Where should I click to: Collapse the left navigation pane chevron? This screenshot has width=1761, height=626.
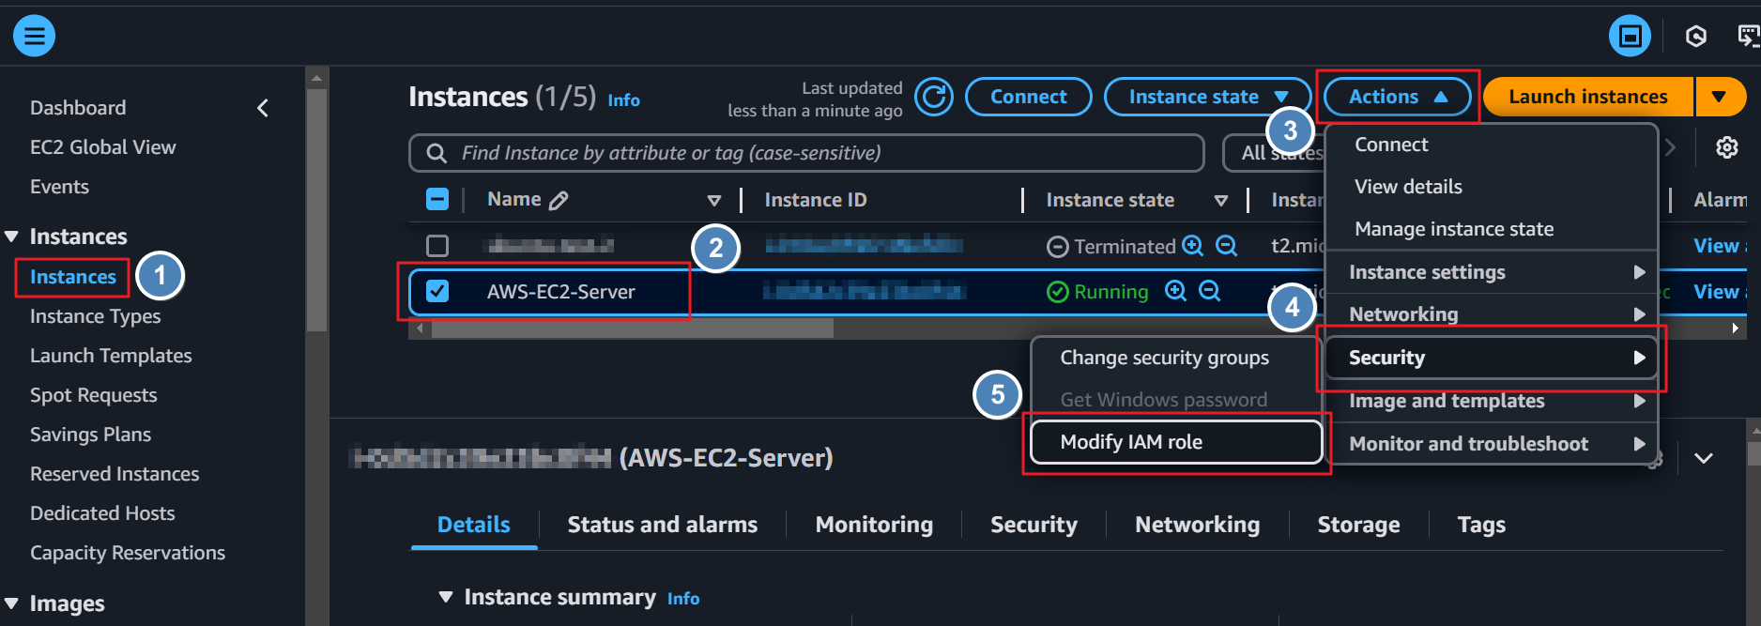(263, 108)
